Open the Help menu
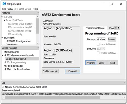The image size is (127, 104). click(35, 9)
